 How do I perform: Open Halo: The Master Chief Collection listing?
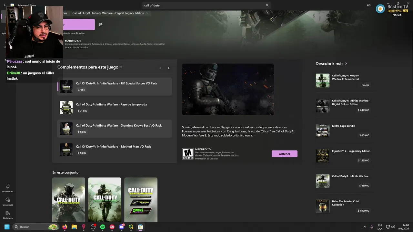tap(344, 206)
